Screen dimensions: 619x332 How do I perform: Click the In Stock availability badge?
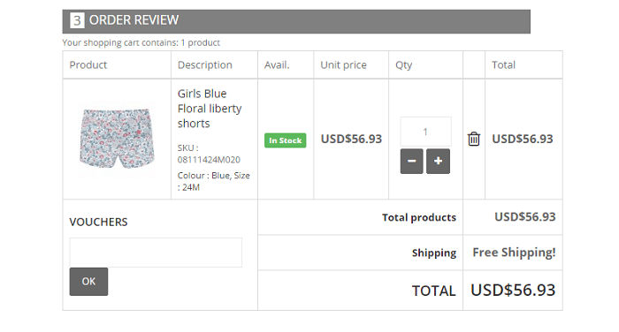[285, 140]
